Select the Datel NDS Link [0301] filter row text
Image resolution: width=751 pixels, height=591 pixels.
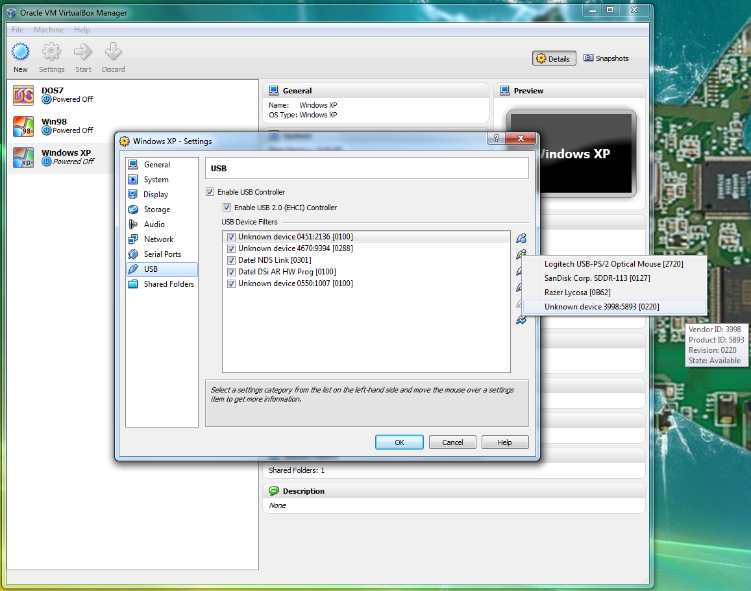[275, 260]
